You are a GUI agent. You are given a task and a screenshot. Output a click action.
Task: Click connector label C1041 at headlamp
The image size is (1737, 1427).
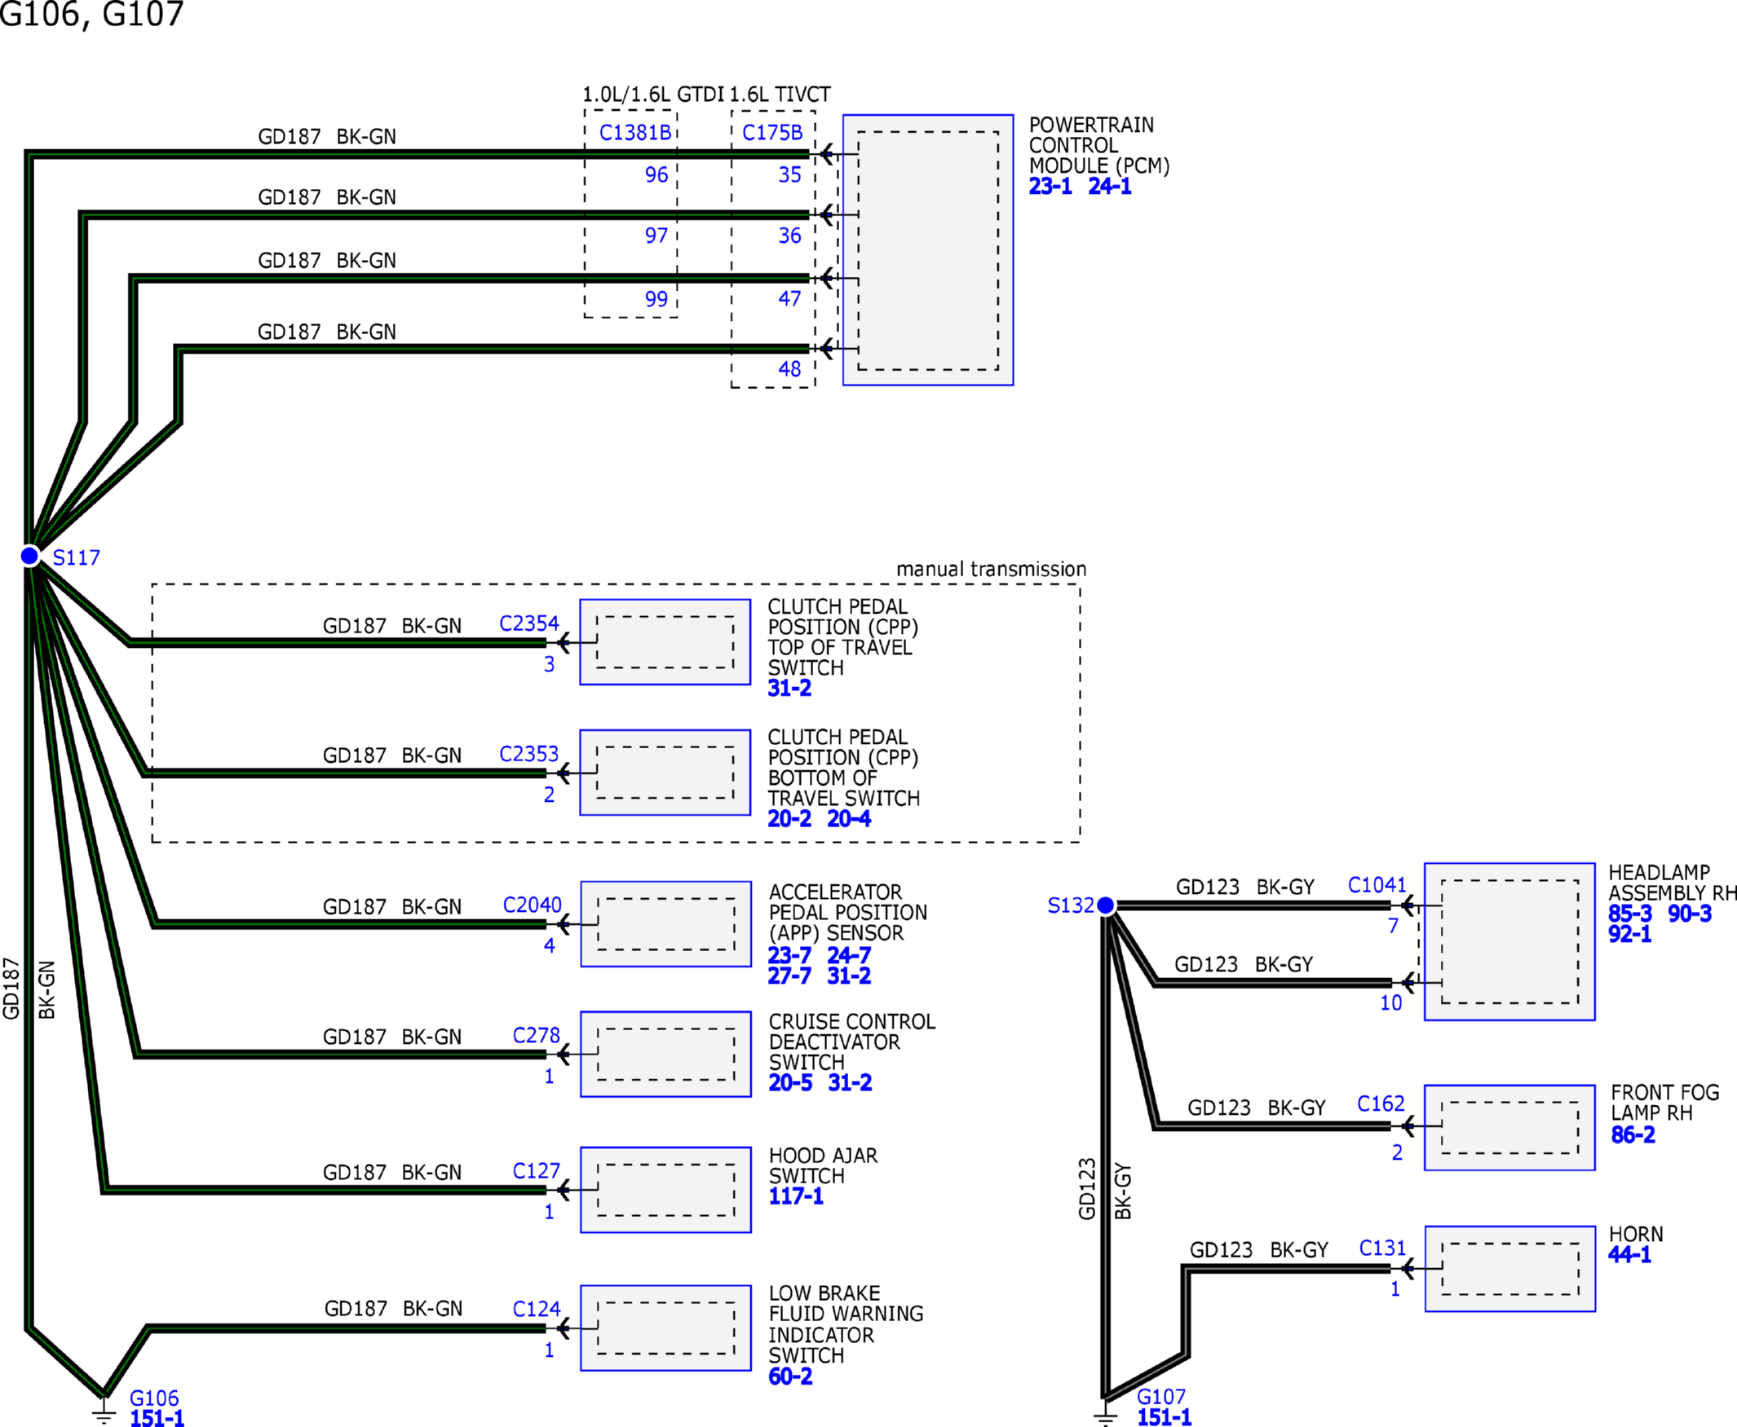pos(1377,885)
